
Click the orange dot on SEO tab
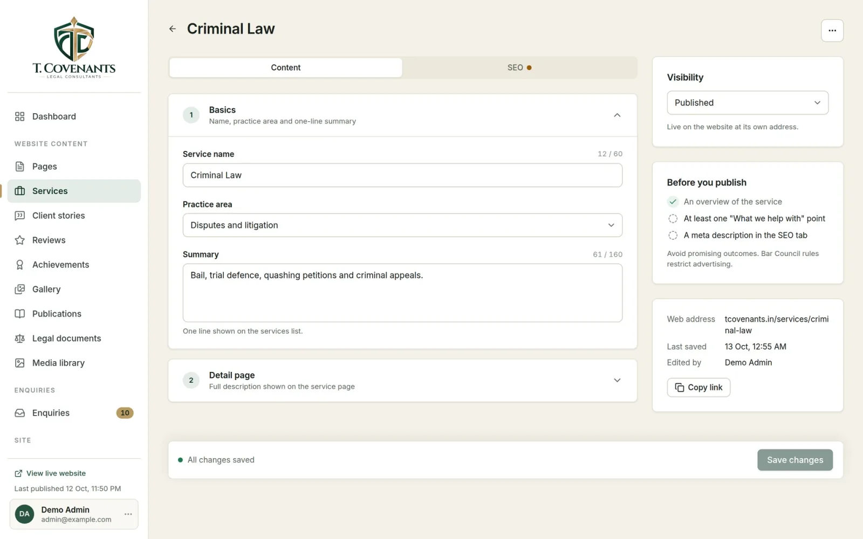tap(529, 68)
